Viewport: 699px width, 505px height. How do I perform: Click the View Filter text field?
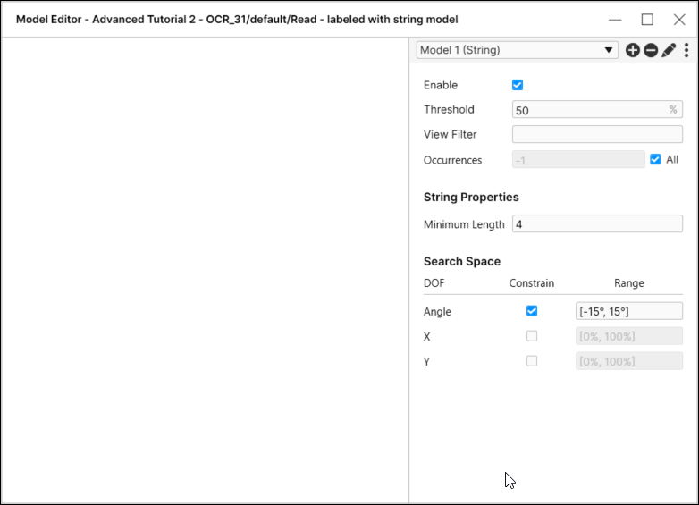coord(597,135)
